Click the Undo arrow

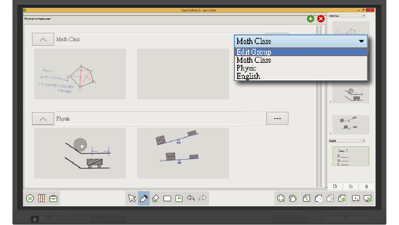click(191, 198)
